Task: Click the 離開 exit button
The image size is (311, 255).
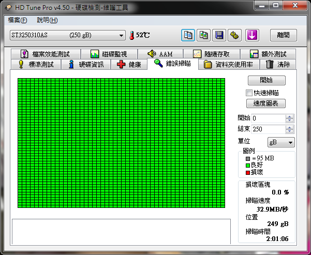Action: click(x=284, y=35)
